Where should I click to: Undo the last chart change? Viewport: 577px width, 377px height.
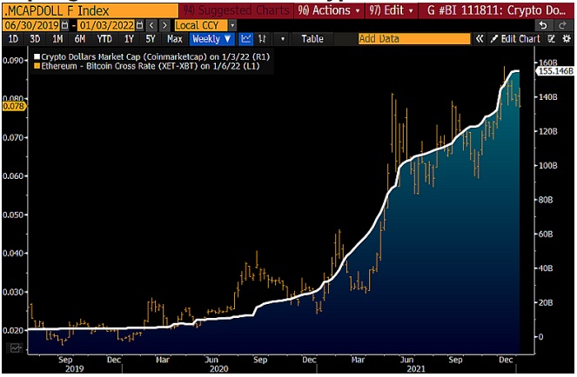(543, 25)
